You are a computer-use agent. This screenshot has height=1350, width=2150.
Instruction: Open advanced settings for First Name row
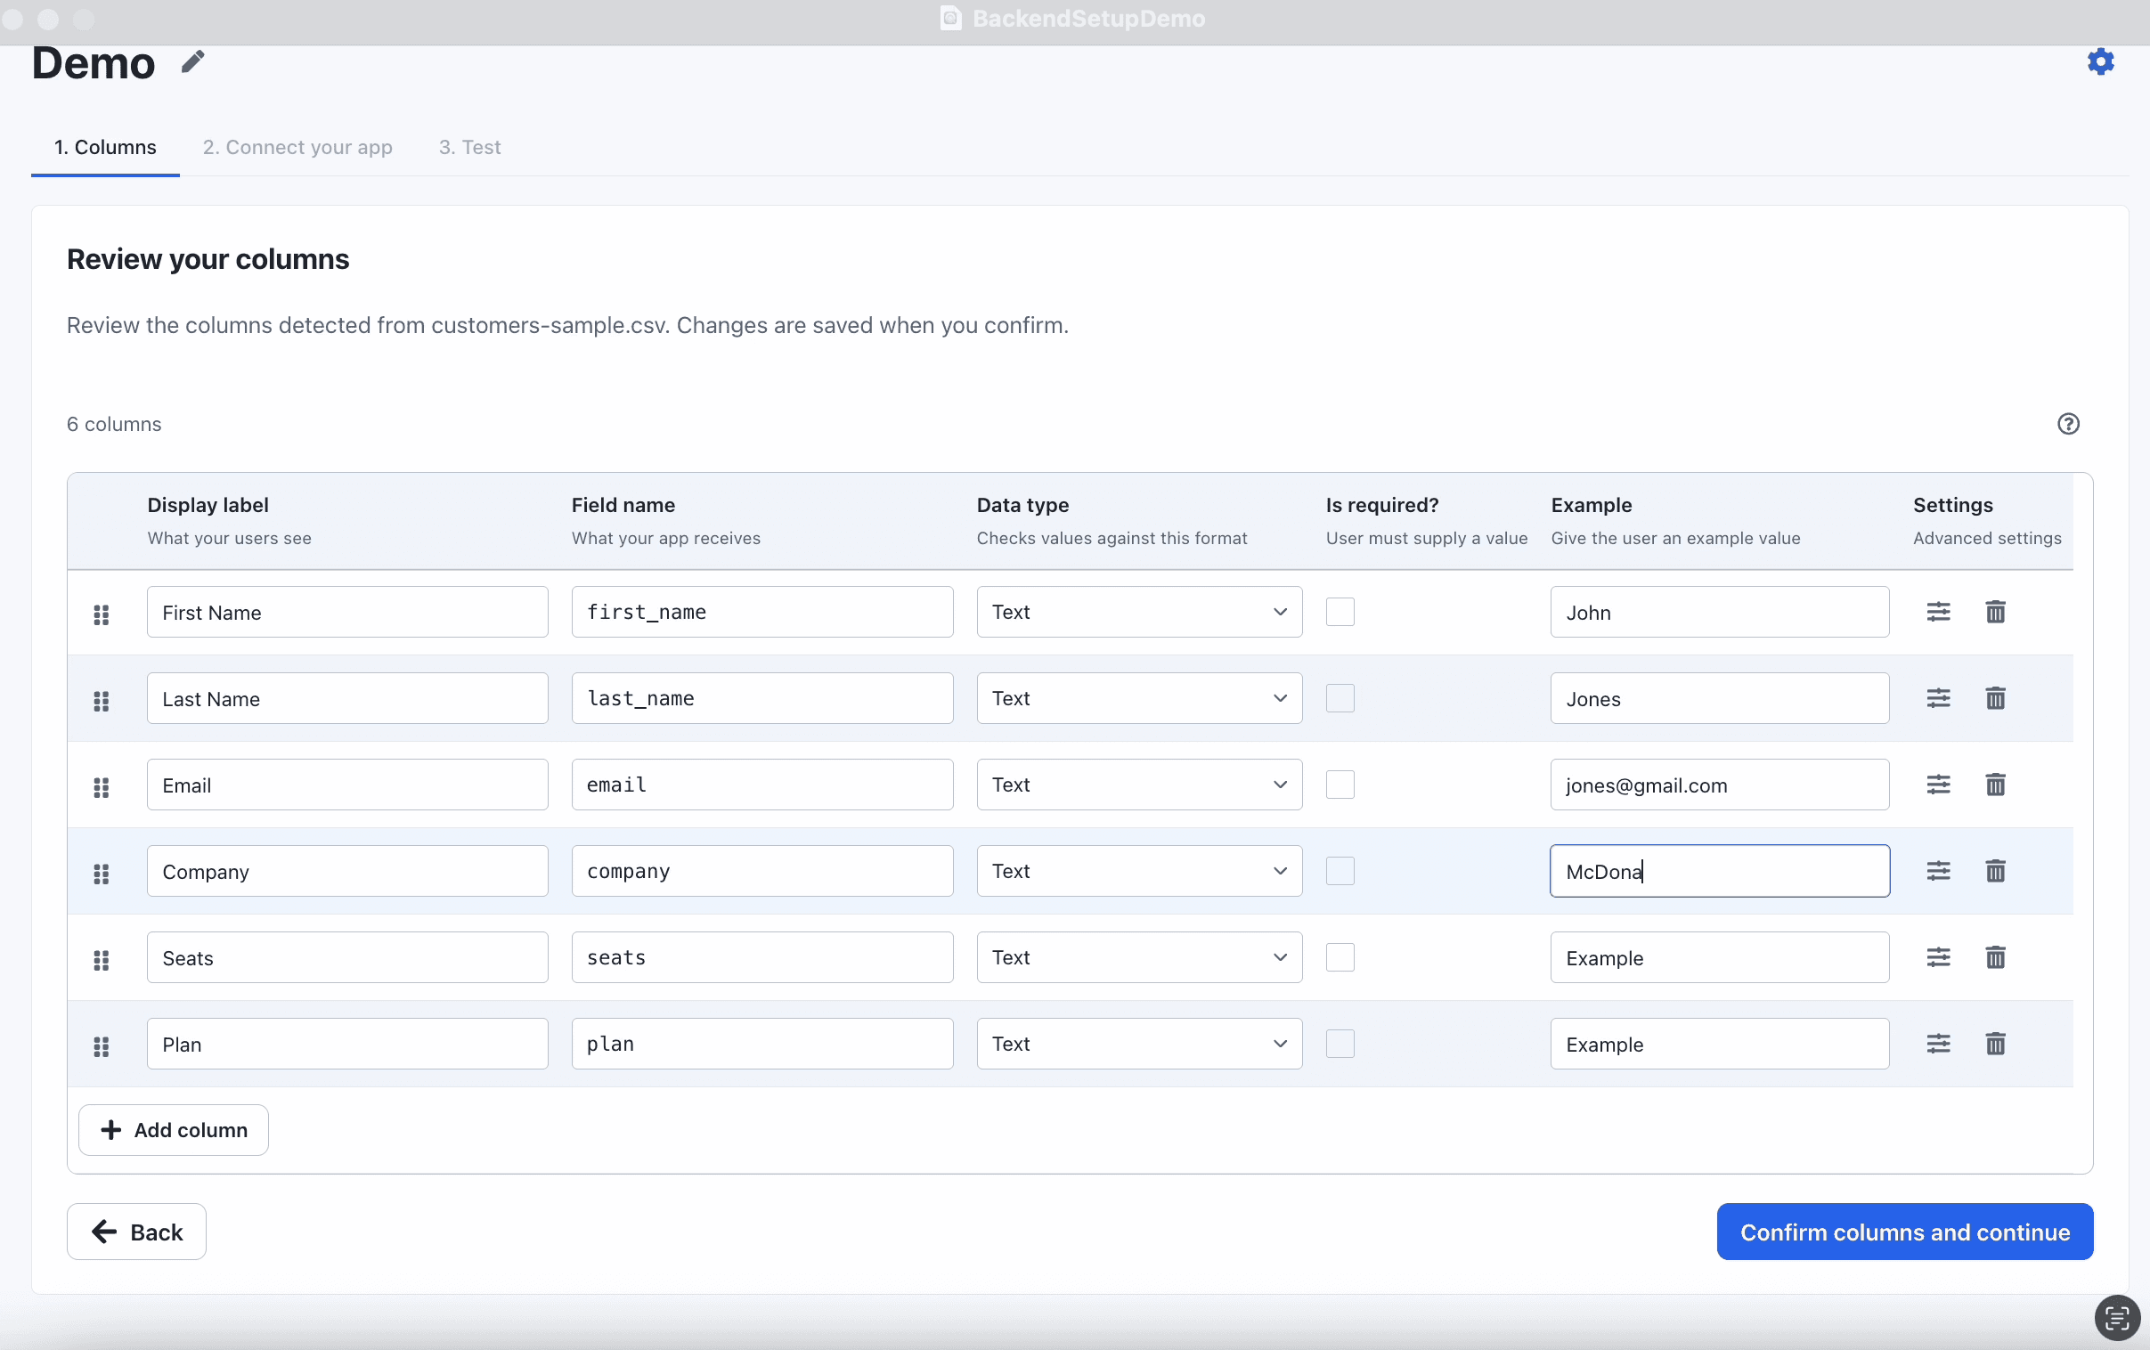click(1937, 612)
